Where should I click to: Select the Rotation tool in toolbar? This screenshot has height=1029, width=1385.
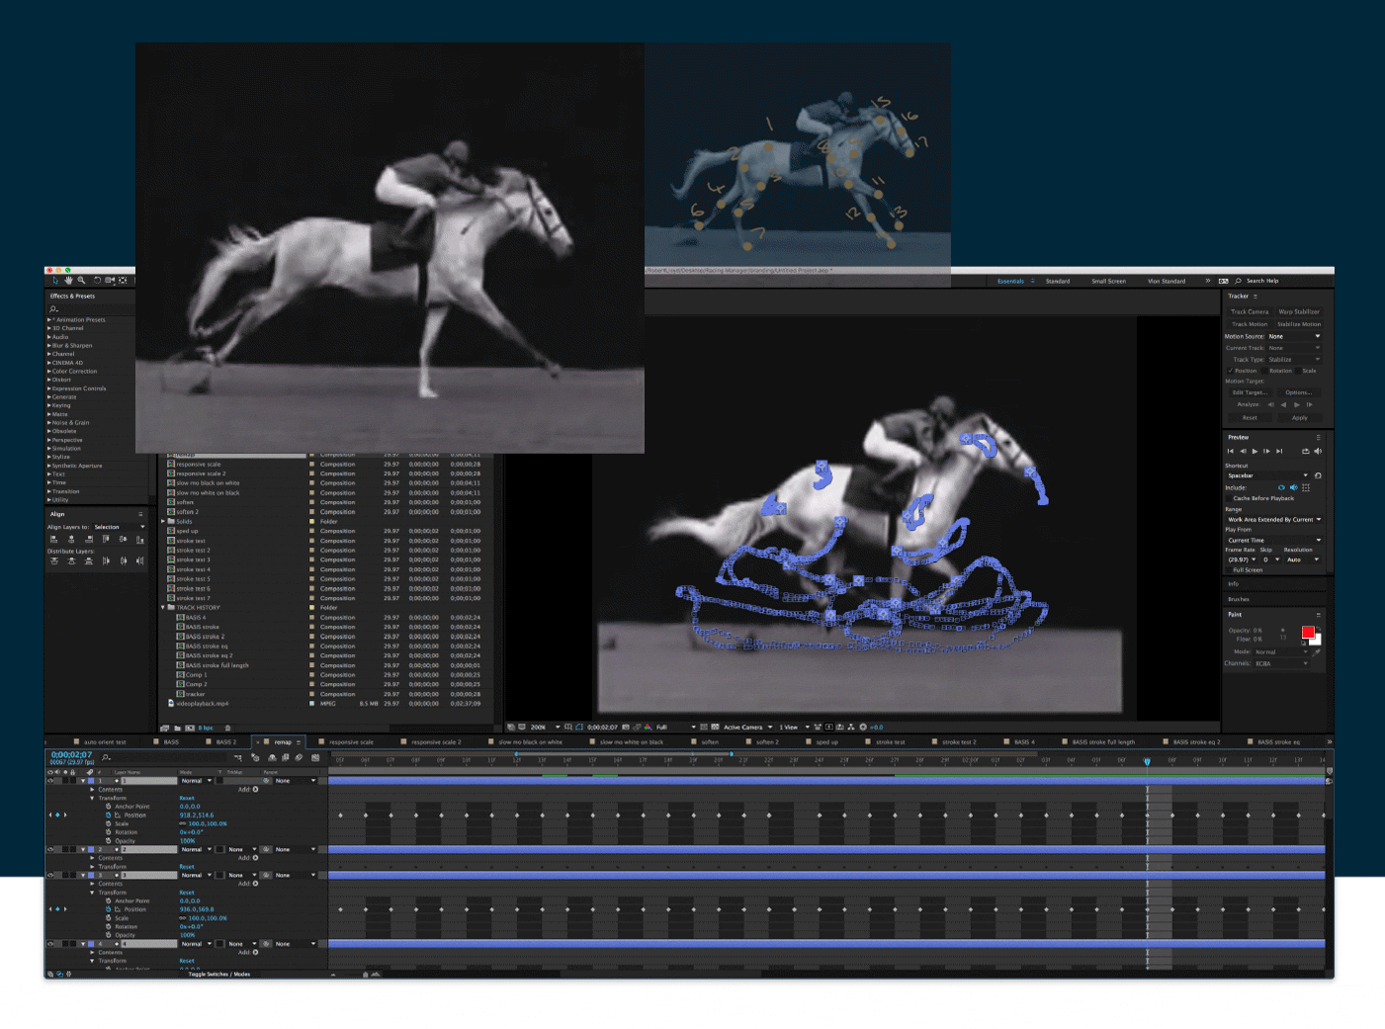point(96,281)
